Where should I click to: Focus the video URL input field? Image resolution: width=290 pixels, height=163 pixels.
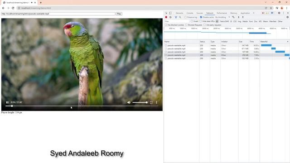coord(58,14)
